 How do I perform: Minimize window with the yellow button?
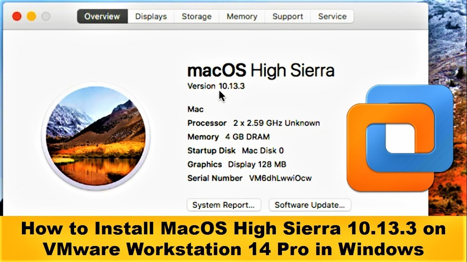31,16
